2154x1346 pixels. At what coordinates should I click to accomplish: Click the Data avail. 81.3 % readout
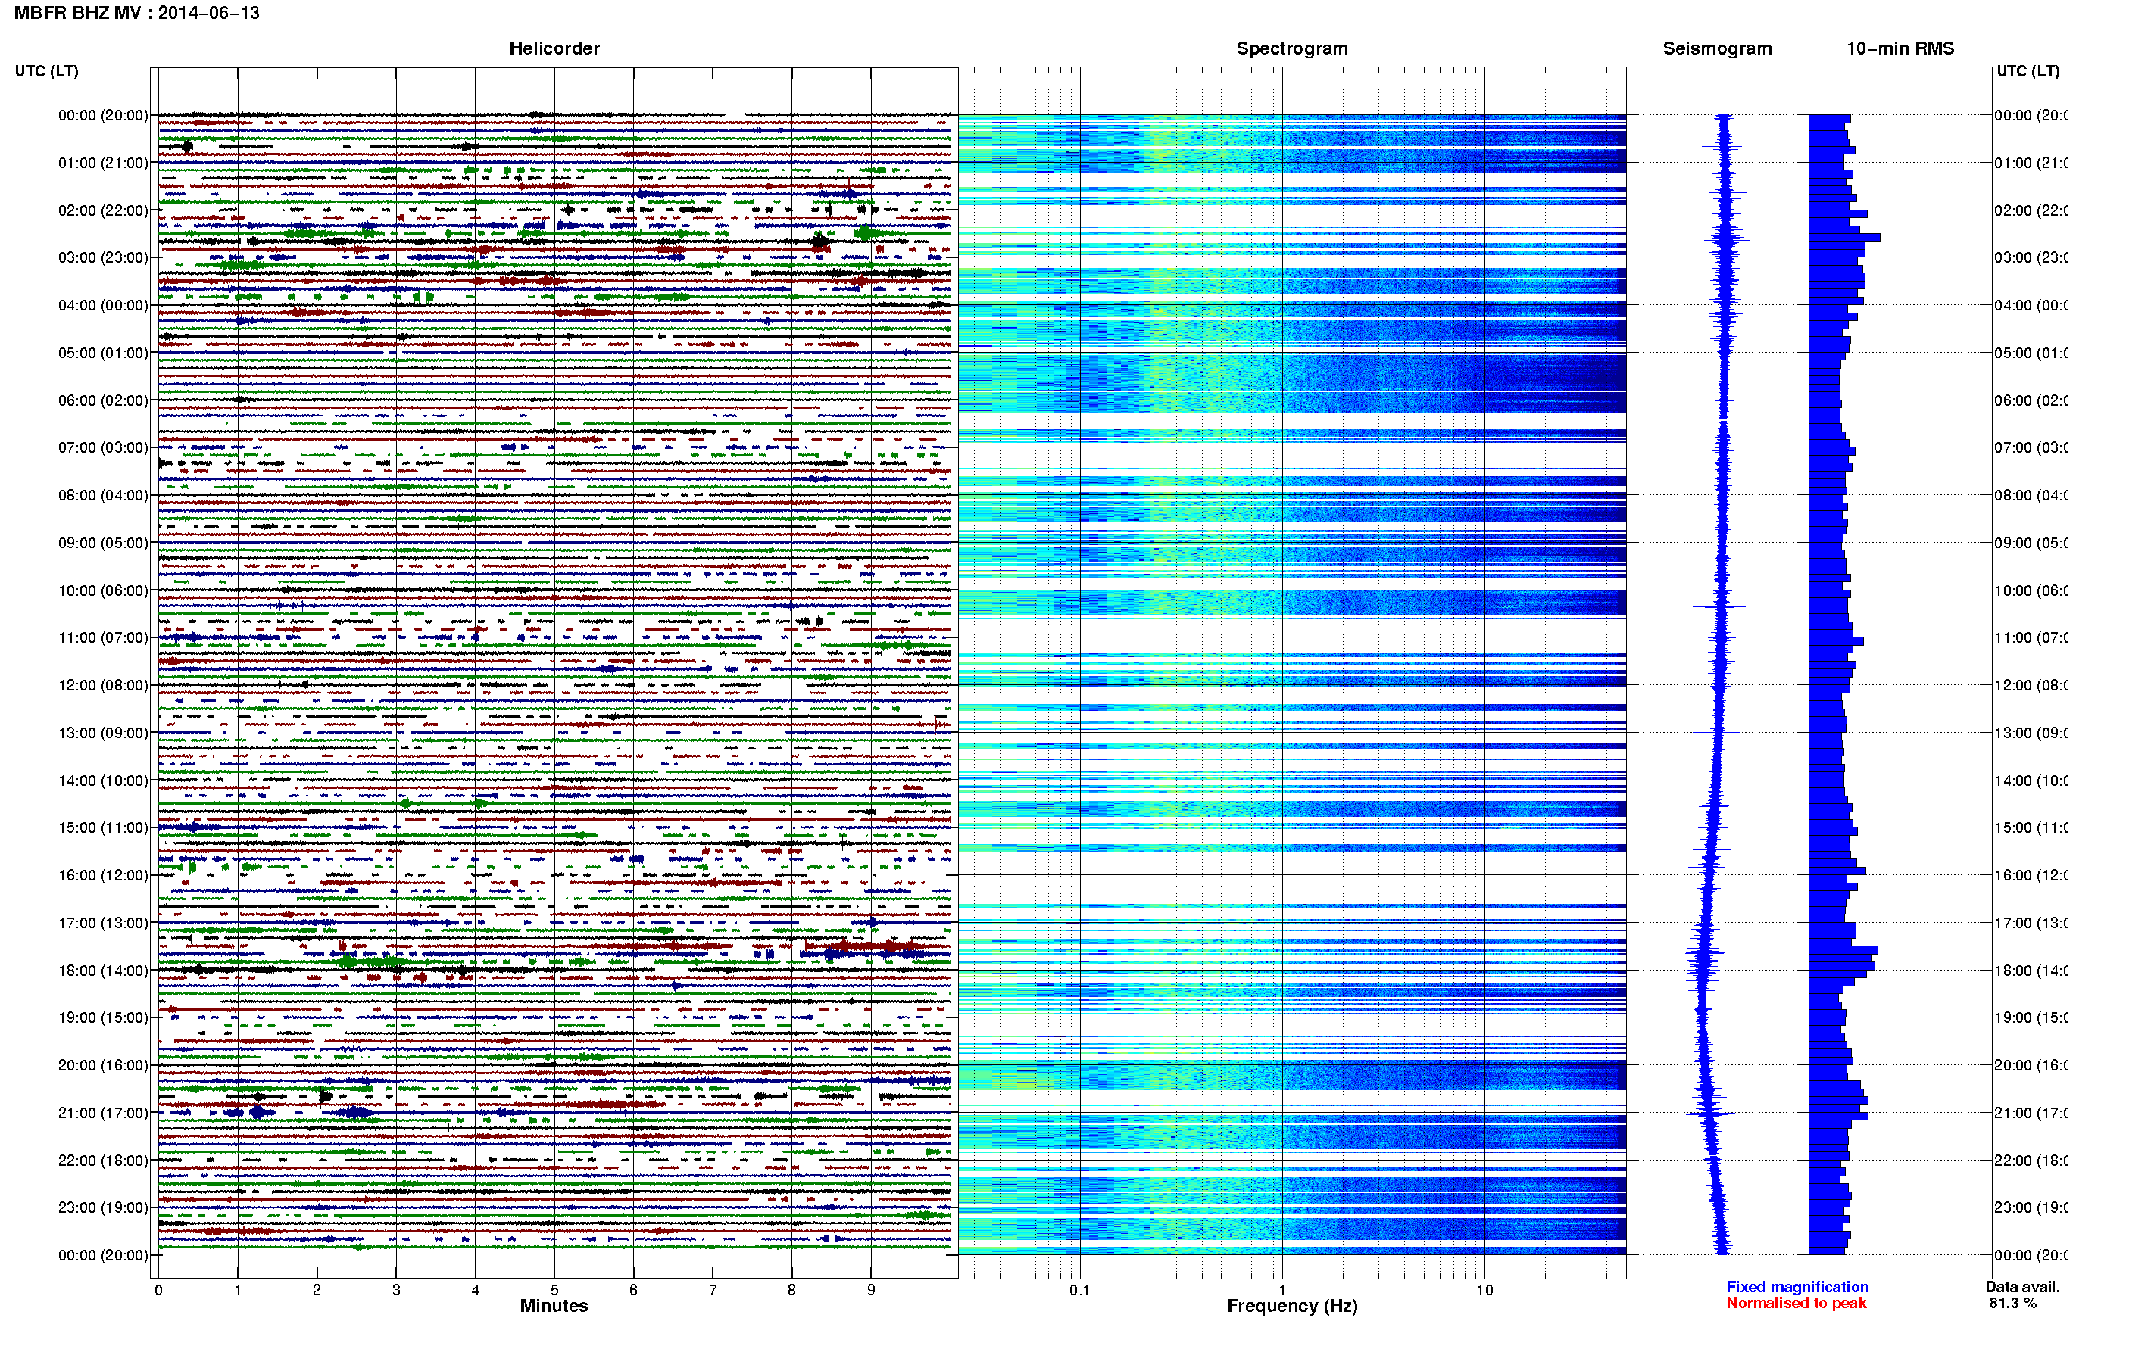[x=2022, y=1295]
